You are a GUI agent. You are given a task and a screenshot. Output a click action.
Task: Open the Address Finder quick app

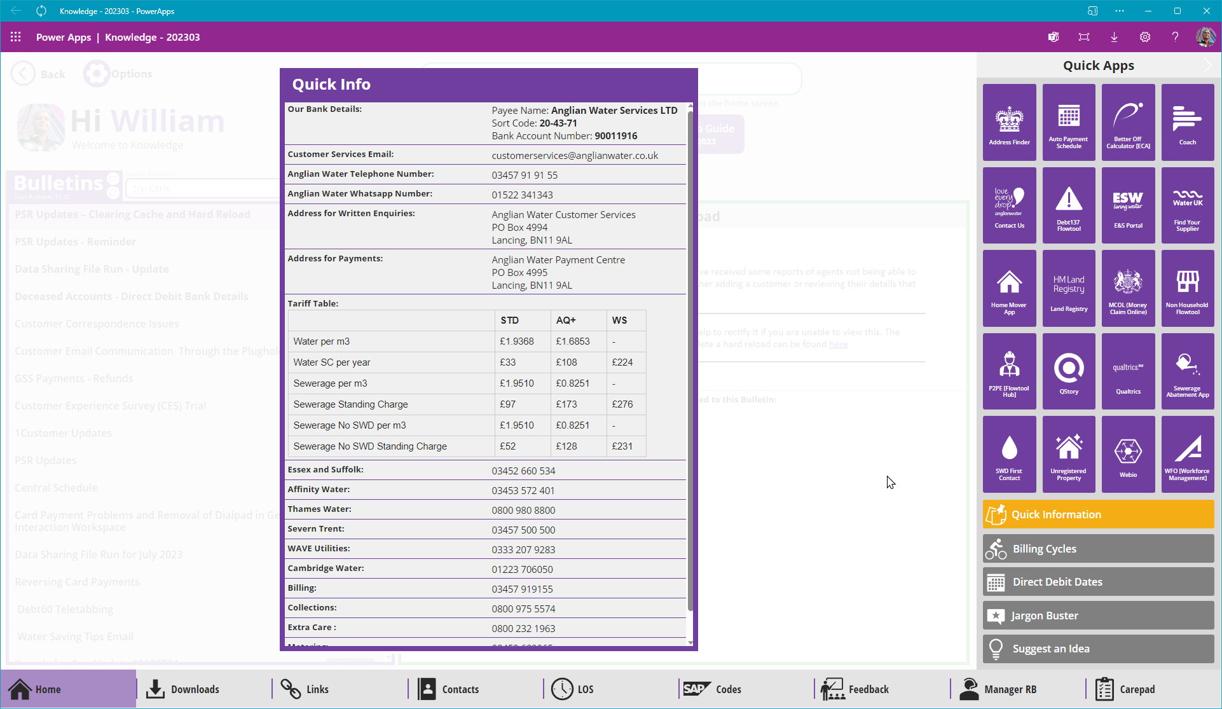point(1009,122)
